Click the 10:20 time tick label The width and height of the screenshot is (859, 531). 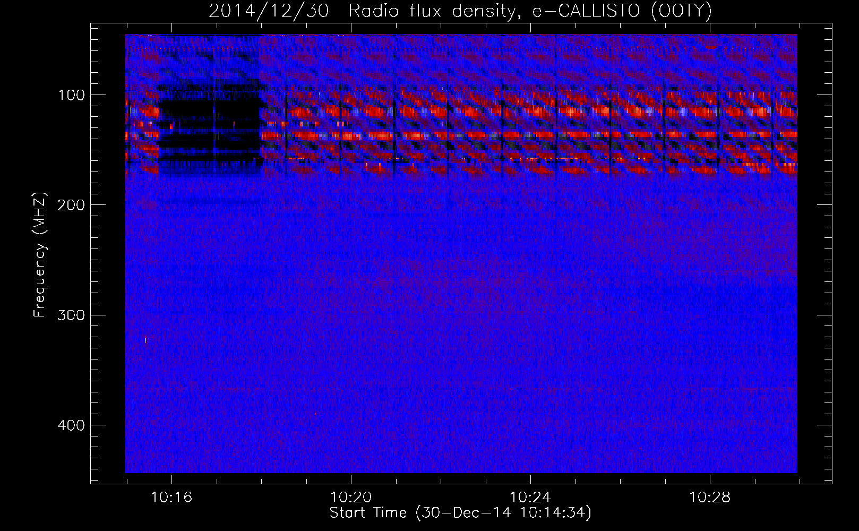click(x=351, y=498)
